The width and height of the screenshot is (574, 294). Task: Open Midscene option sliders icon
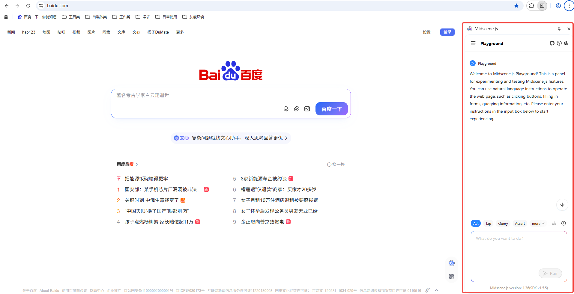tap(554, 223)
